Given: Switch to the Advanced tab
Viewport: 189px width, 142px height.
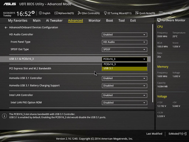Looking at the screenshot, I should pyautogui.click(x=76, y=21).
